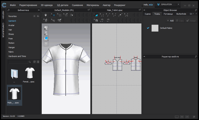Pop out the Default_Modelist.ZPrj 3D window
The image size is (199, 120).
(x=89, y=10)
